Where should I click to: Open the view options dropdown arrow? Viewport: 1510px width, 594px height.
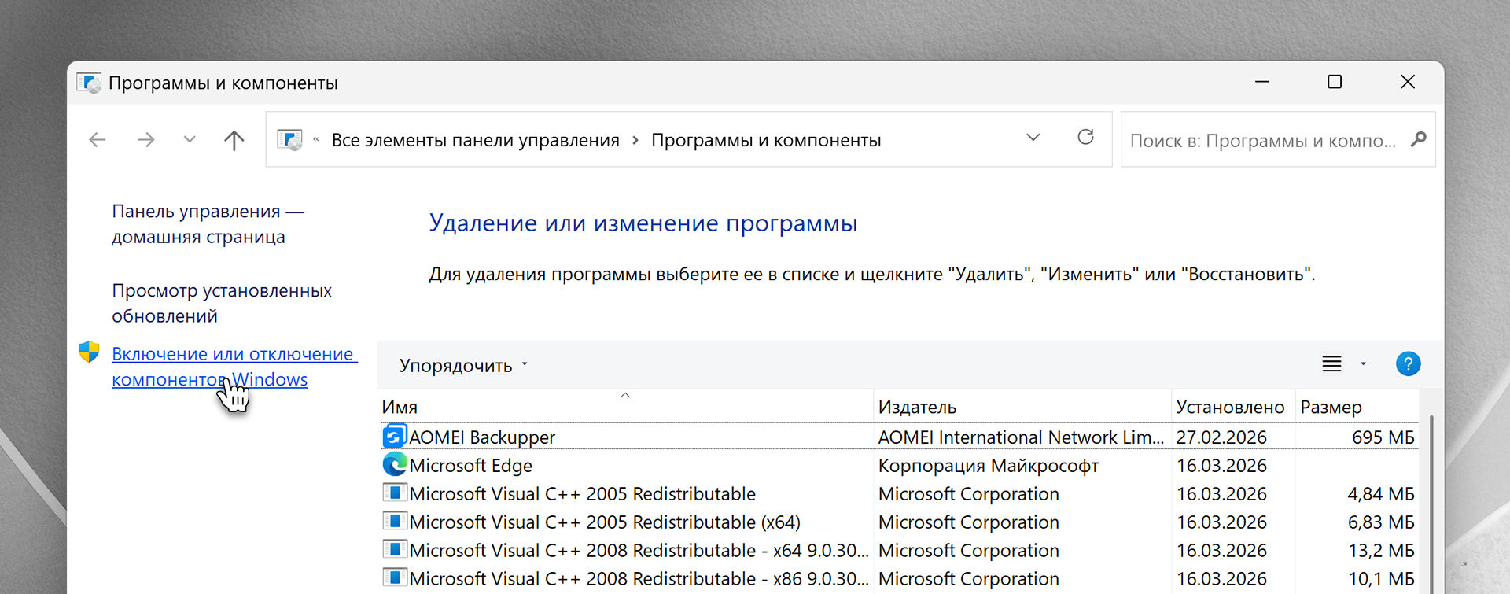(1363, 364)
